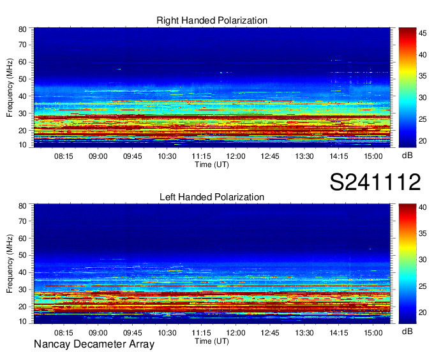Click the Right Handed Polarization title
This screenshot has width=434, height=352.
(212, 20)
